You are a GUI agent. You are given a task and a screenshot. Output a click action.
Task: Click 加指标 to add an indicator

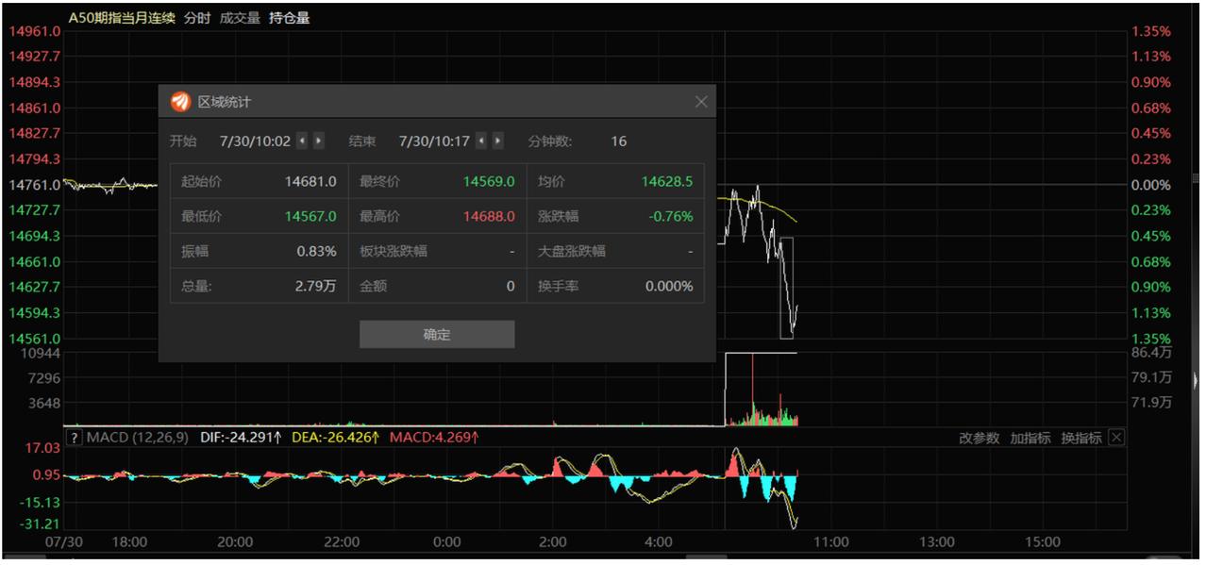pyautogui.click(x=1030, y=438)
